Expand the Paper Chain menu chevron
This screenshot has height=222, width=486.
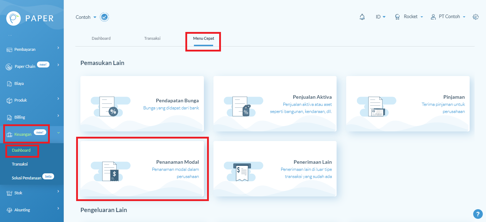[58, 65]
